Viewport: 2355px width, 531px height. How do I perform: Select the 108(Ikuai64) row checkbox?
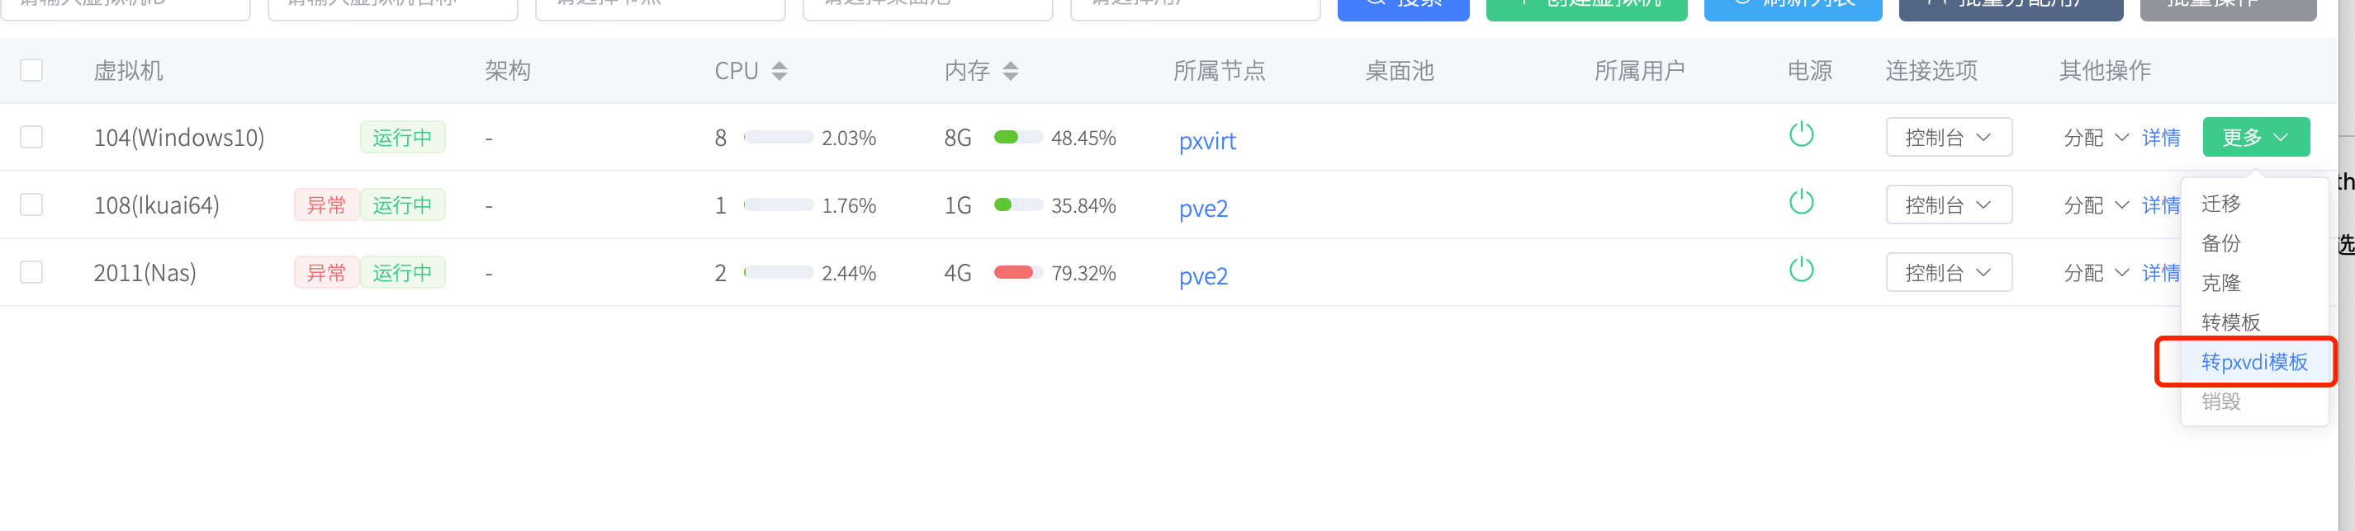coord(32,204)
